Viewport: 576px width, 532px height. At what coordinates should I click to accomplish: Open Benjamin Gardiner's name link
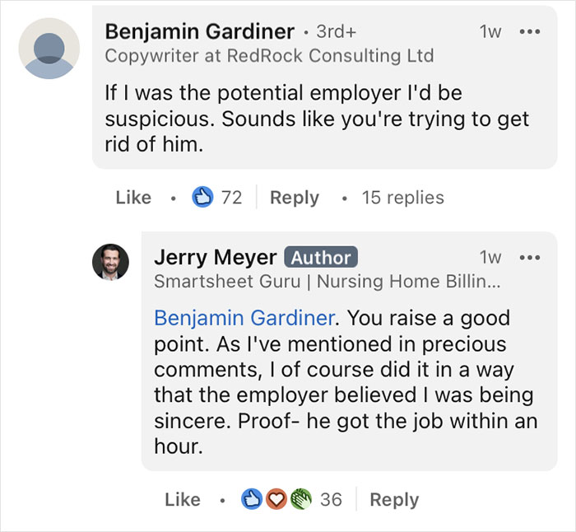coord(199,31)
